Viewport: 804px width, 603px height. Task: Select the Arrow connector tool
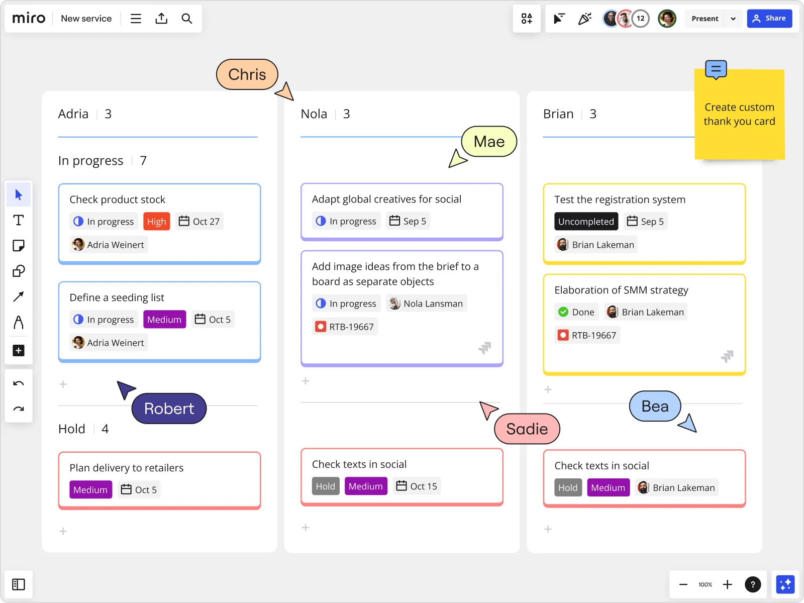(19, 297)
